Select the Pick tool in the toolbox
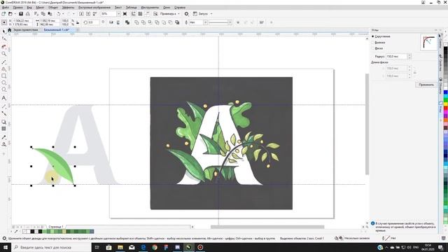Image resolution: width=448 pixels, height=252 pixels. point(3,31)
